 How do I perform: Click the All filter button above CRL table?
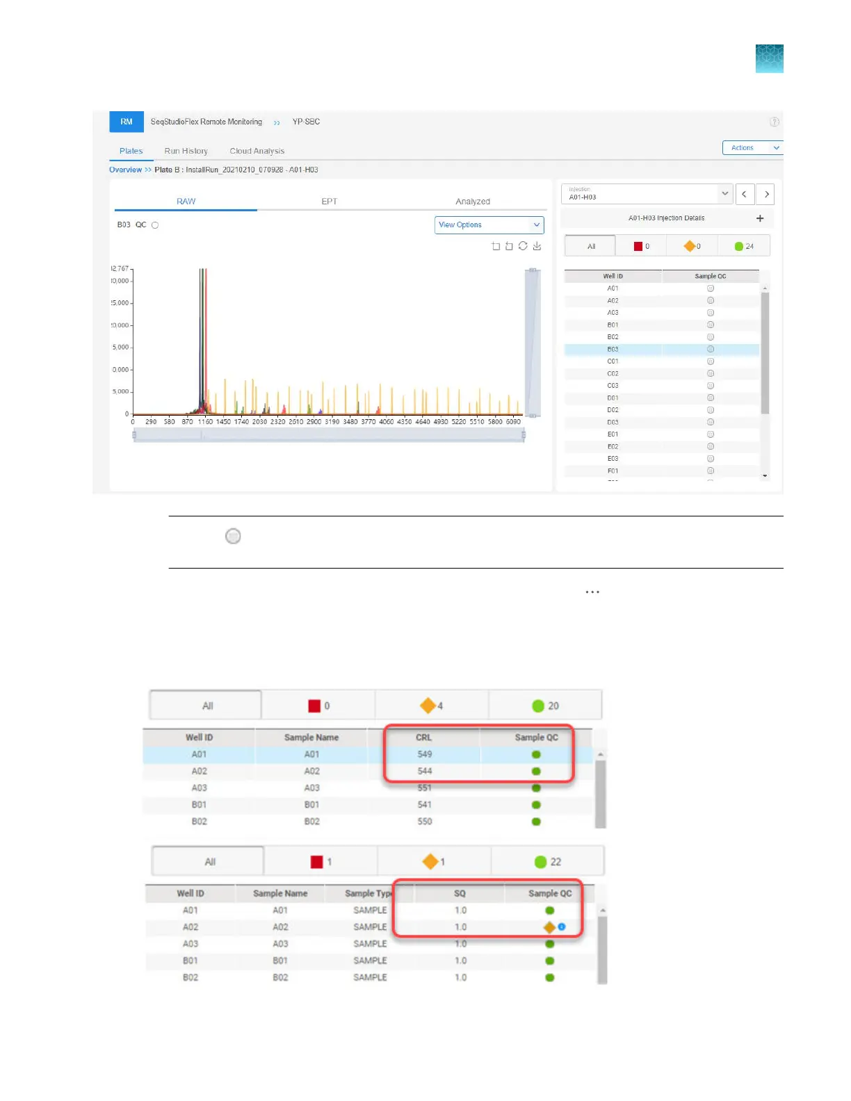click(x=206, y=706)
